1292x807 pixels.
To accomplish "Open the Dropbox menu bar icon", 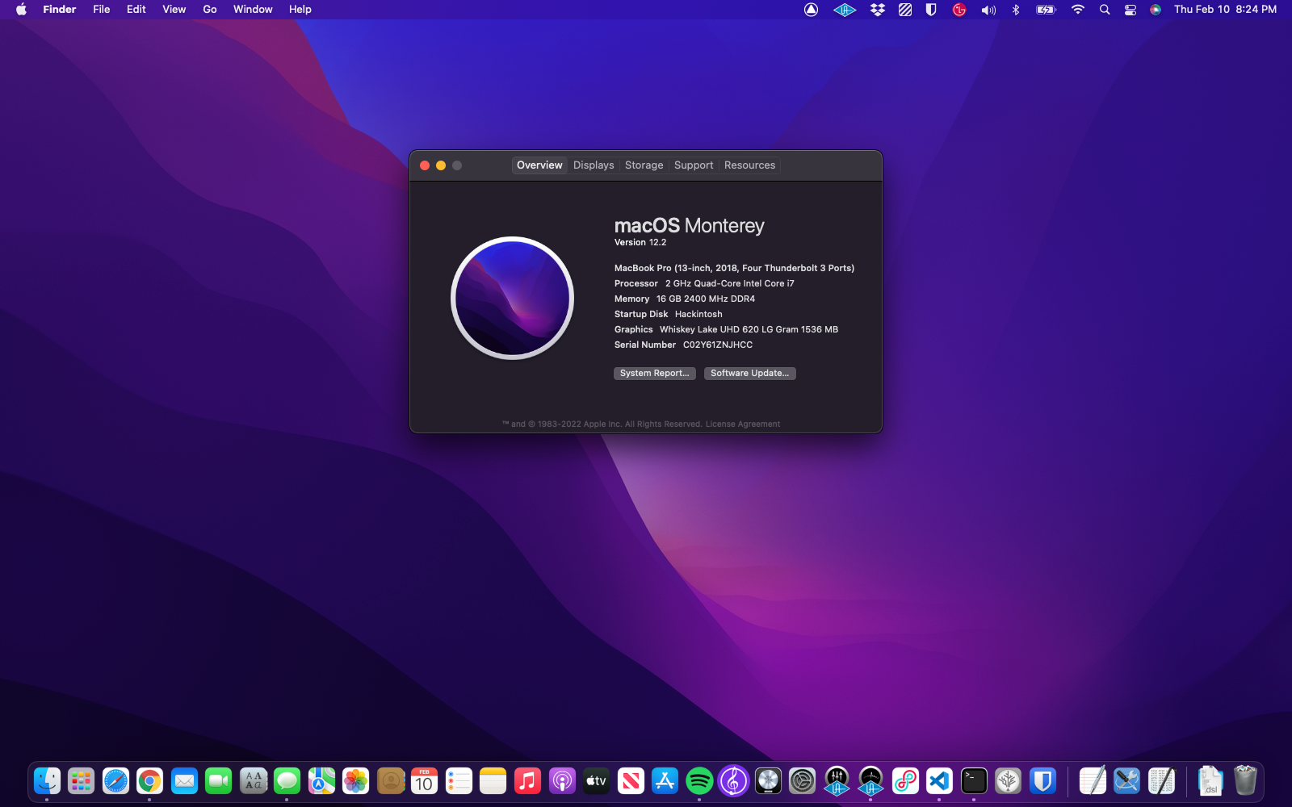I will (x=877, y=10).
